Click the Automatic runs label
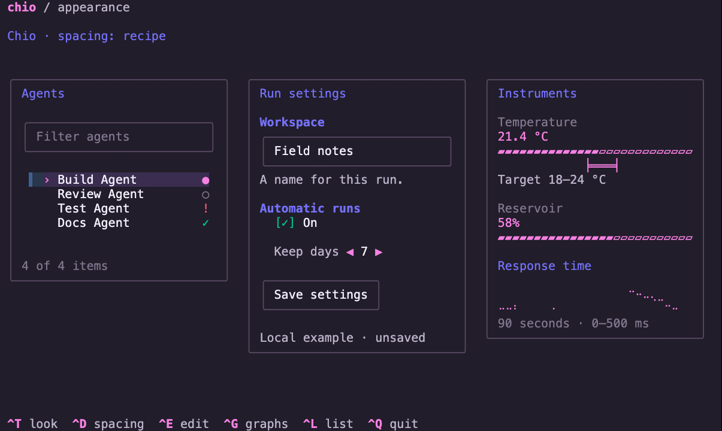This screenshot has width=722, height=431. 310,208
